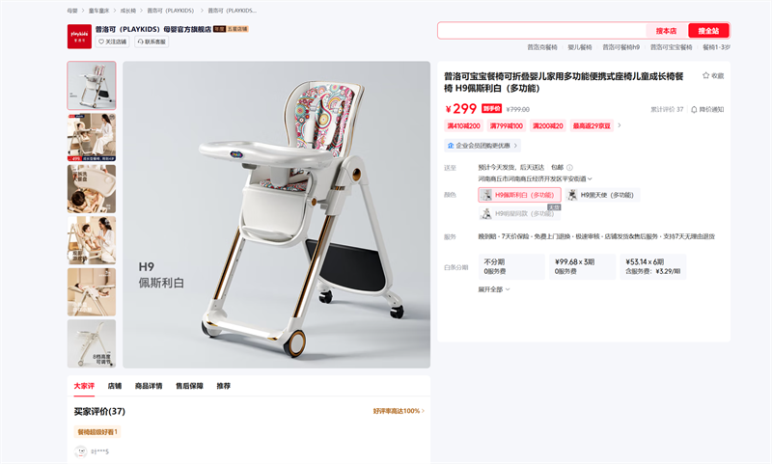772x464 pixels.
Task: Choose the ¥99.68 x 3 installment plan
Action: point(583,266)
